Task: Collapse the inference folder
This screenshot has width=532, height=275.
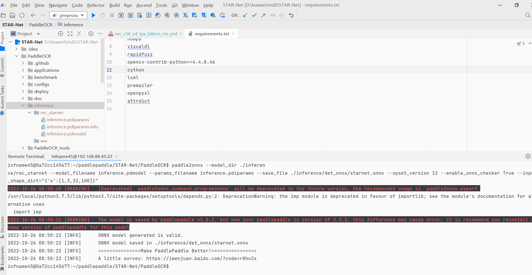Action: tap(23, 105)
